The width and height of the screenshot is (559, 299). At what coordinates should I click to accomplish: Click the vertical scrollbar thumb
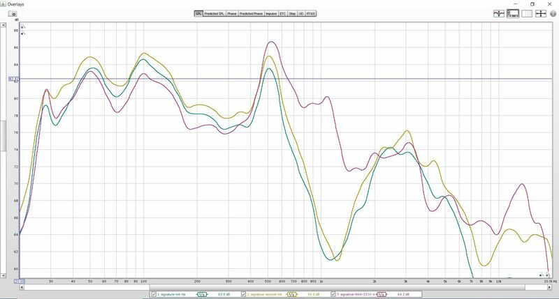tap(3, 136)
